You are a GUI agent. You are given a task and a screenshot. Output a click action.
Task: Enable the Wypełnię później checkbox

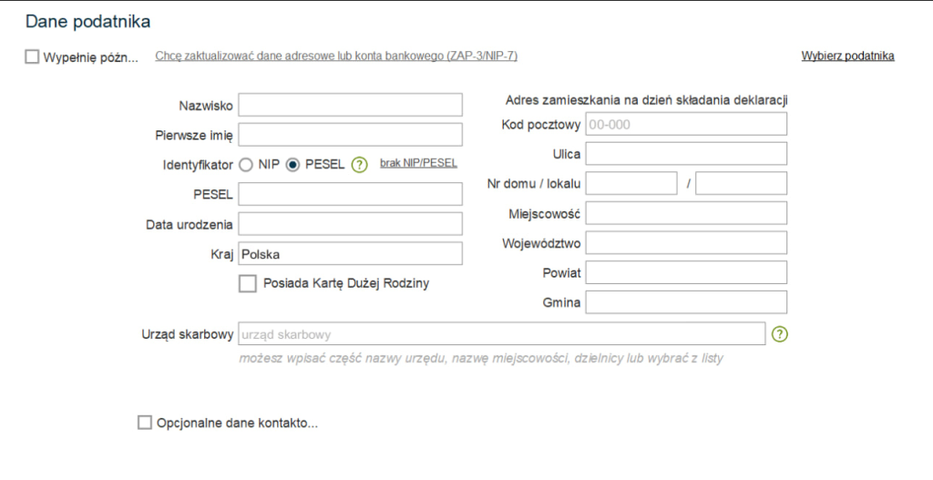33,56
